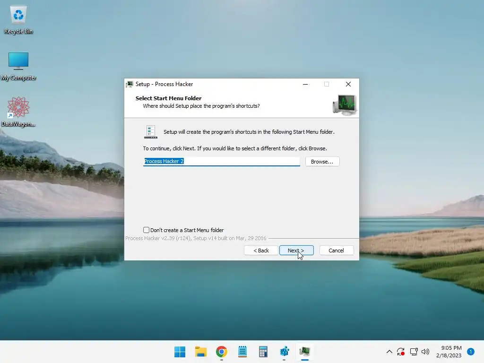Open the Windows Start menu
Image resolution: width=484 pixels, height=363 pixels.
click(x=180, y=352)
